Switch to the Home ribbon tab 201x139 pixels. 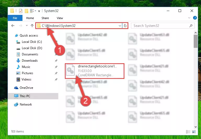pos(30,18)
